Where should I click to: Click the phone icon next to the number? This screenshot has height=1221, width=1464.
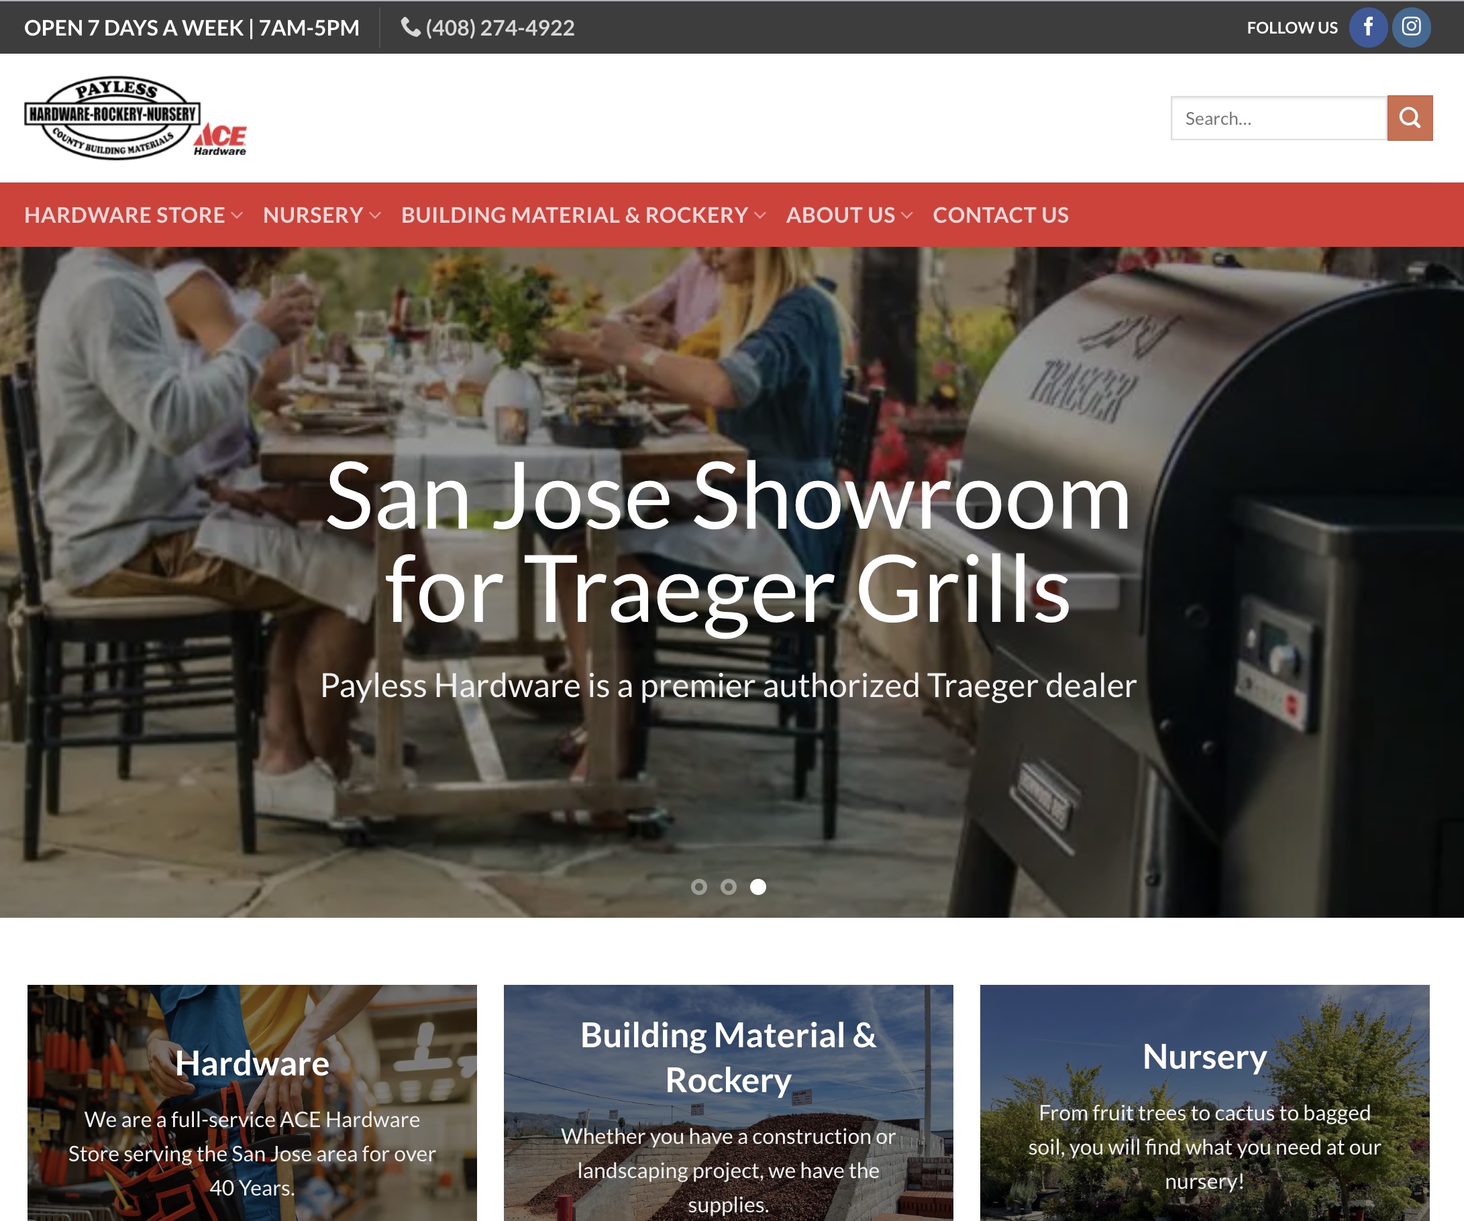[x=412, y=27]
